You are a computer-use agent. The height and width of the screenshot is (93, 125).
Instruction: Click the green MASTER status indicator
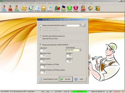pyautogui.click(x=80, y=92)
